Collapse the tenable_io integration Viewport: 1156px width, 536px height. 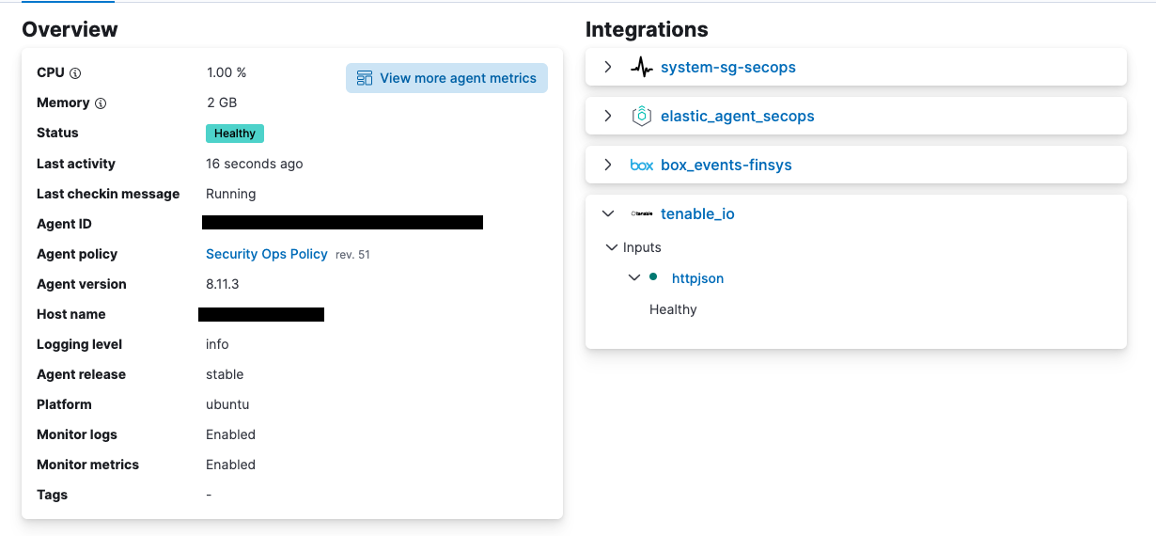click(x=608, y=214)
